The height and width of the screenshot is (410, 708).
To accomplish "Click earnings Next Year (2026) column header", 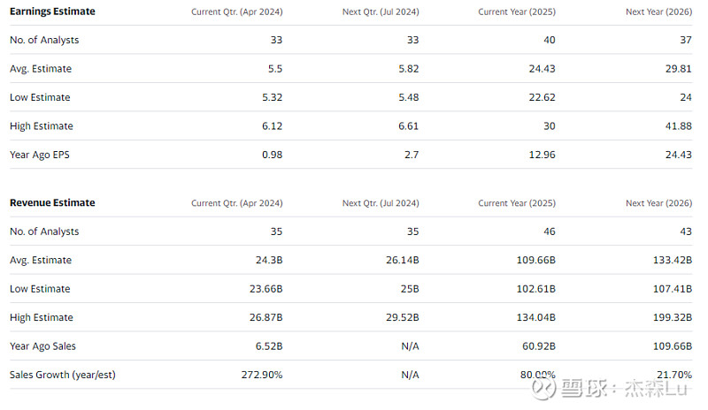I will (658, 11).
